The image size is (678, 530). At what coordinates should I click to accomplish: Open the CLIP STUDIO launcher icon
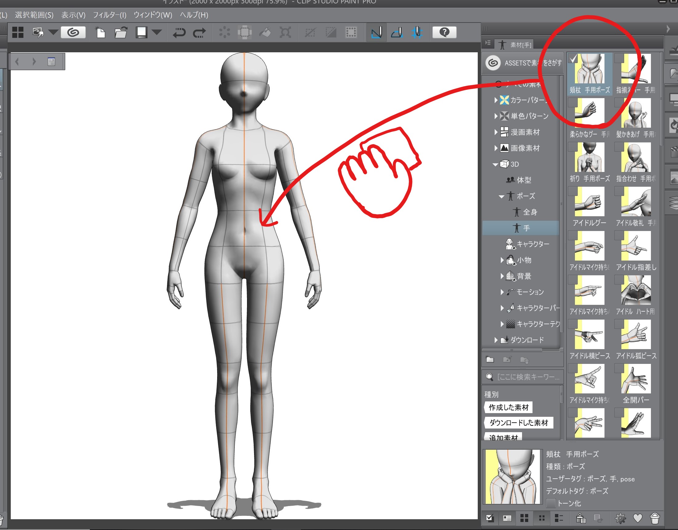click(73, 32)
